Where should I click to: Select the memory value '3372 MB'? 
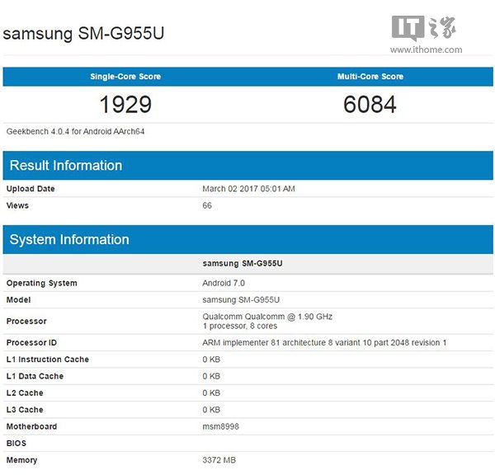pyautogui.click(x=219, y=460)
